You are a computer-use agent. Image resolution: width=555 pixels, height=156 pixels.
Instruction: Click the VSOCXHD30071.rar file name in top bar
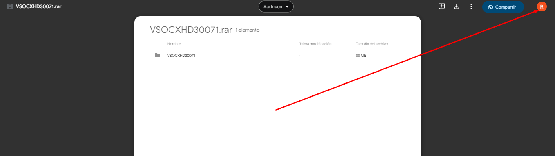39,7
